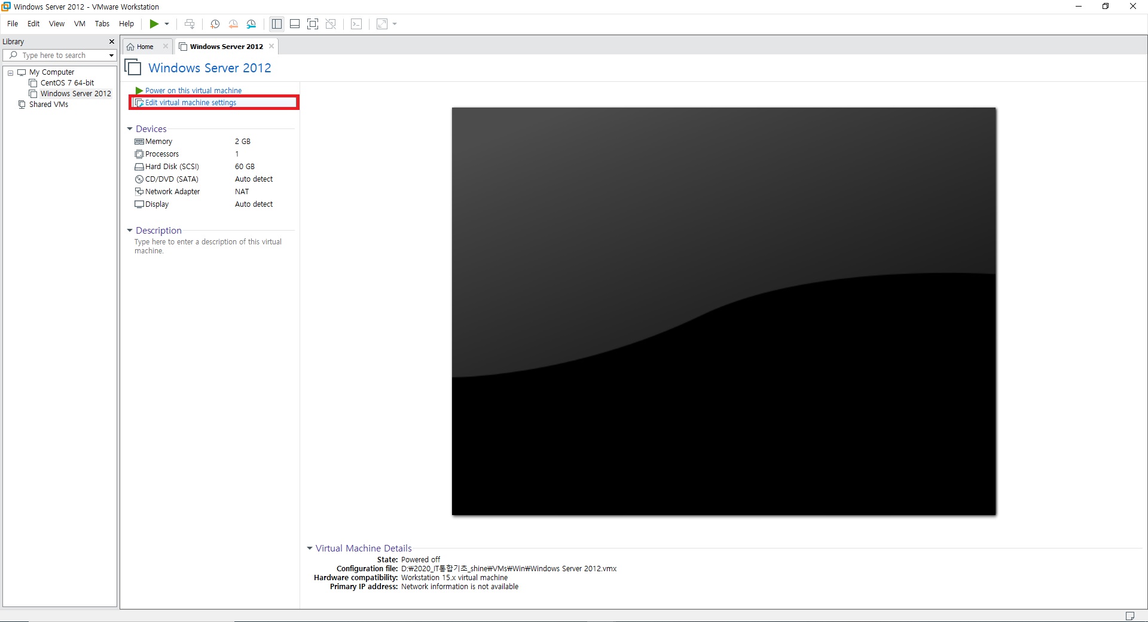Viewport: 1148px width, 622px height.
Task: Revert the virtual machine to snapshot
Action: click(x=233, y=24)
